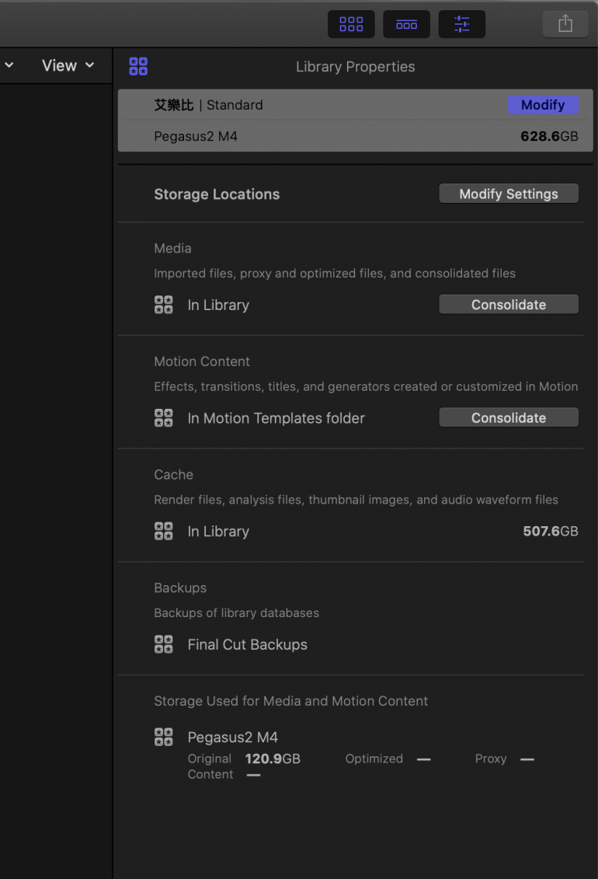Viewport: 598px width, 879px height.
Task: Click the Share icon in the toolbar
Action: coord(565,24)
